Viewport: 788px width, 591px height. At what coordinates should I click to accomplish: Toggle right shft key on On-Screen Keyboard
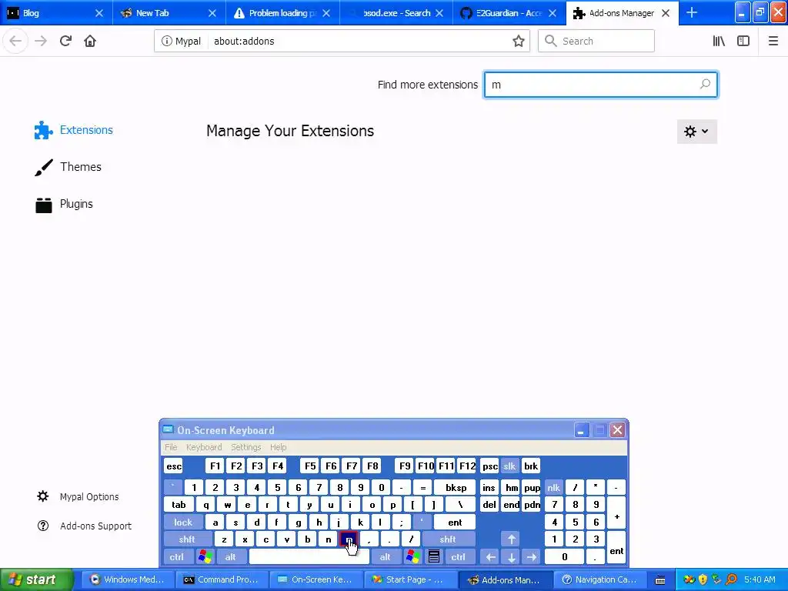(448, 539)
